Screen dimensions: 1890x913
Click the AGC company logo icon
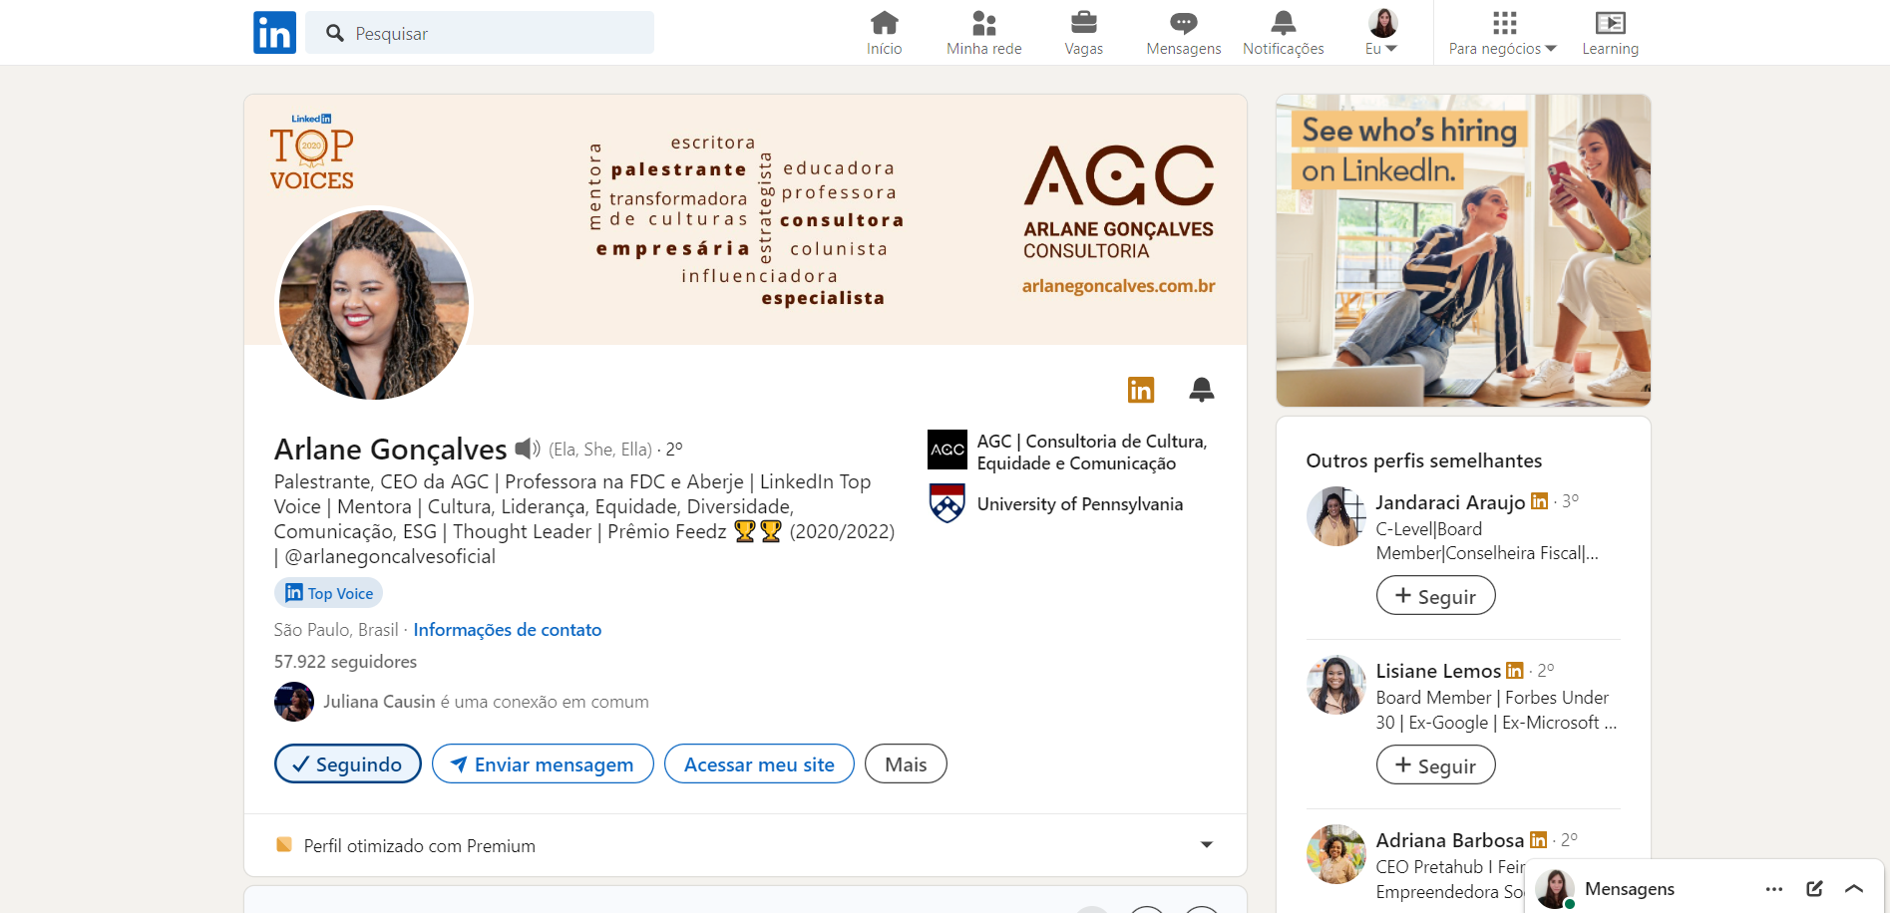[x=947, y=450]
